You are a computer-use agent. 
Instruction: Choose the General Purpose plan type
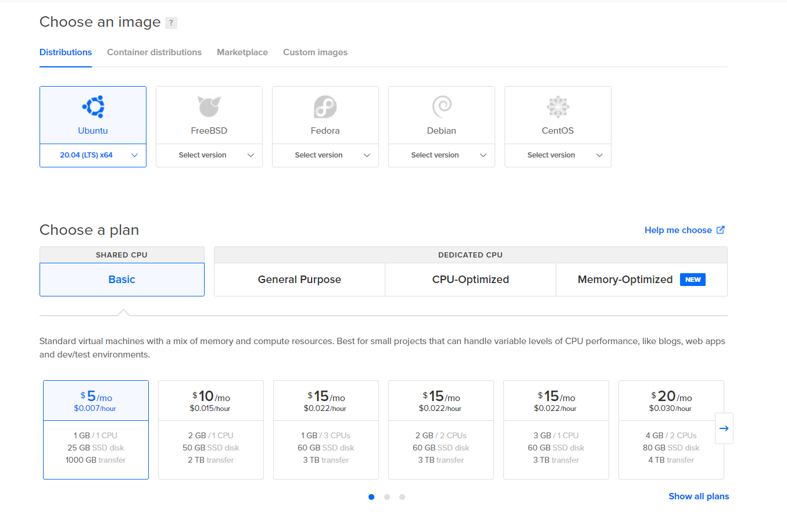[299, 280]
